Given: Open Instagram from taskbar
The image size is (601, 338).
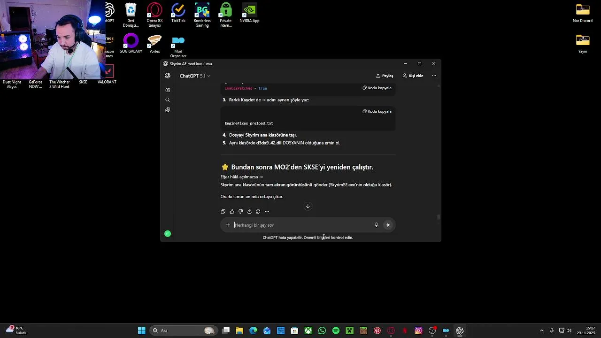Looking at the screenshot, I should pos(418,330).
